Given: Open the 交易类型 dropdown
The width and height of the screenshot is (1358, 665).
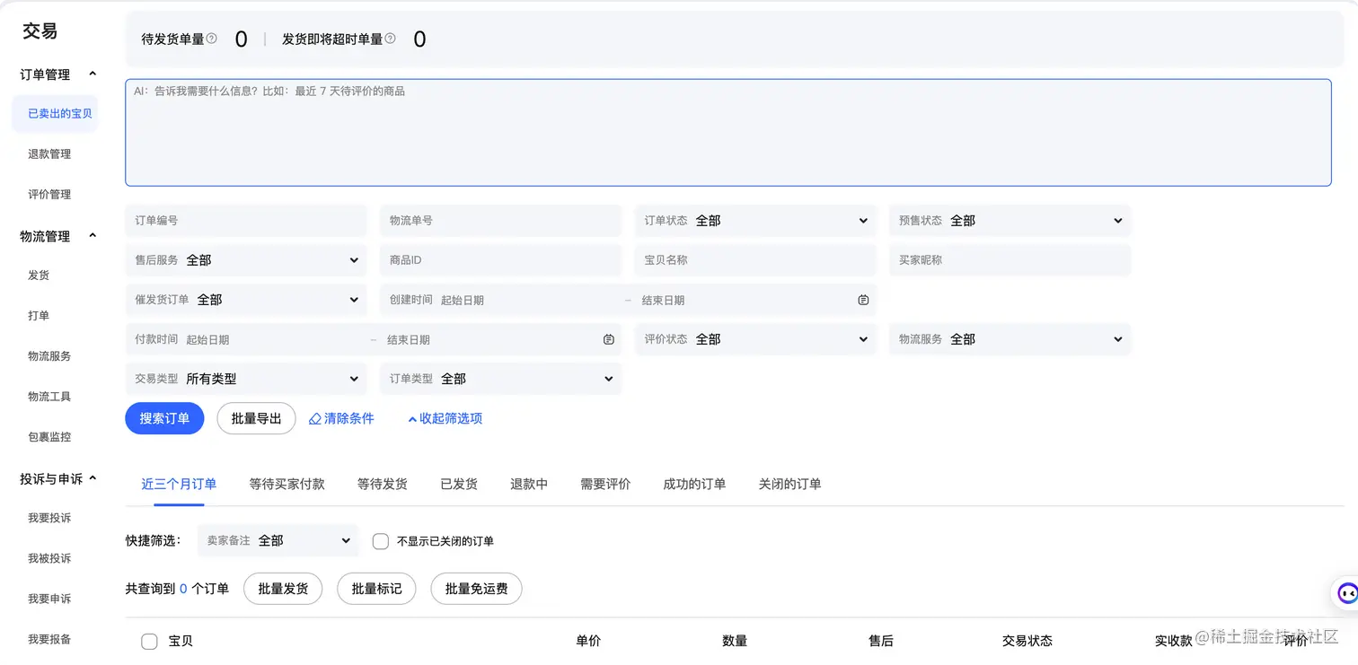Looking at the screenshot, I should [246, 379].
